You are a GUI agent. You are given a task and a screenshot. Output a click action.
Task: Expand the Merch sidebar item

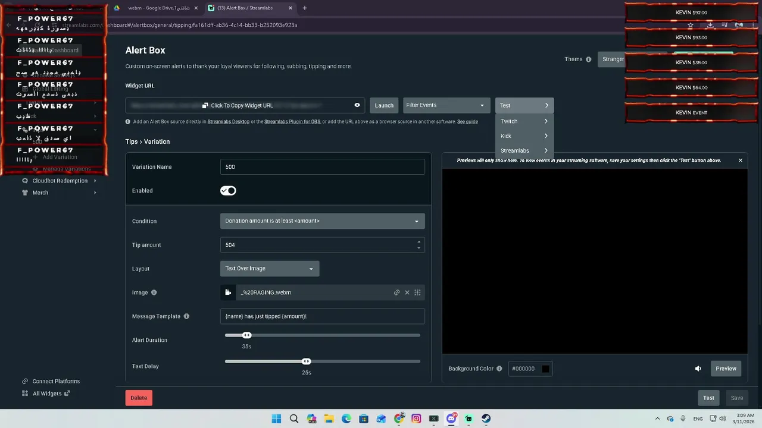(95, 193)
